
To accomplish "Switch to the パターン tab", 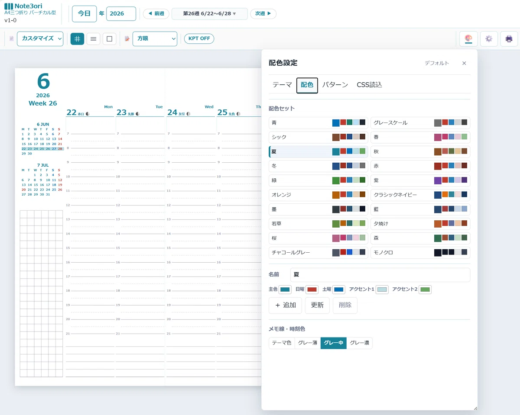I will [335, 85].
